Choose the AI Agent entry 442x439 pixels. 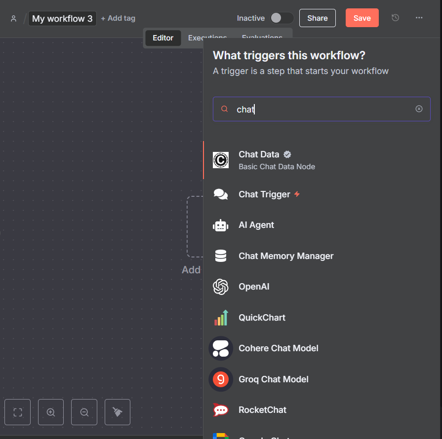tap(322, 225)
